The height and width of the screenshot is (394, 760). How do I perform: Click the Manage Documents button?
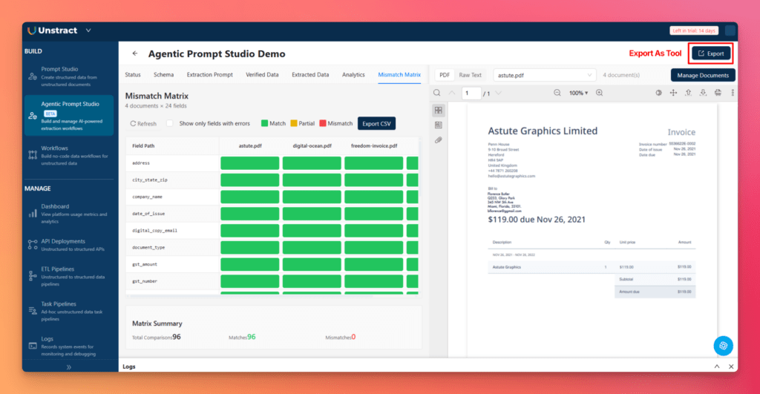click(703, 75)
